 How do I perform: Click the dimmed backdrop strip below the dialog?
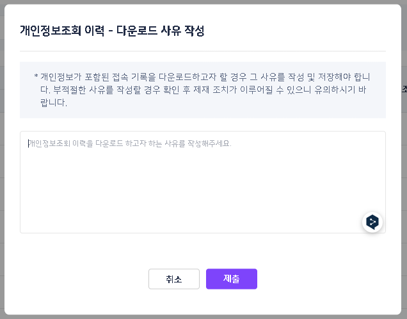(x=202, y=316)
